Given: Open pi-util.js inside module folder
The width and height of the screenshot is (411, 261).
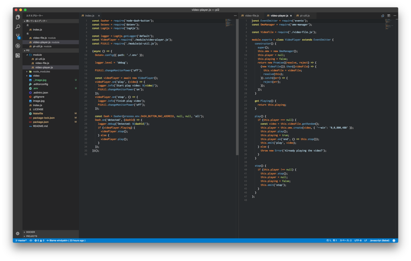Looking at the screenshot, I should [x=51, y=59].
